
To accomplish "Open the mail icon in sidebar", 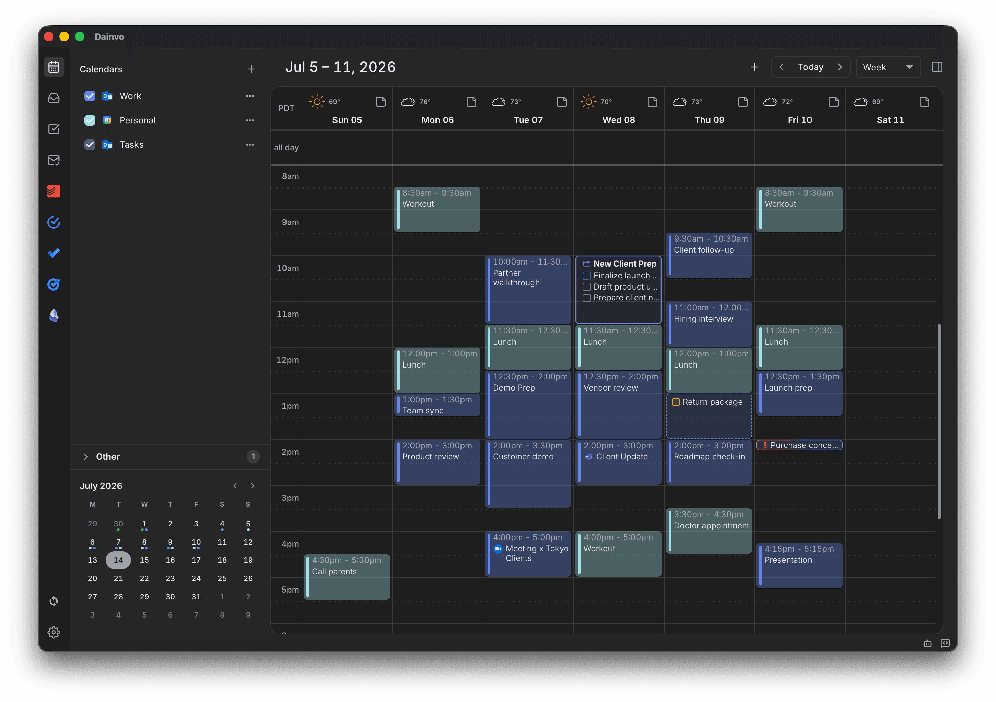I will click(53, 160).
